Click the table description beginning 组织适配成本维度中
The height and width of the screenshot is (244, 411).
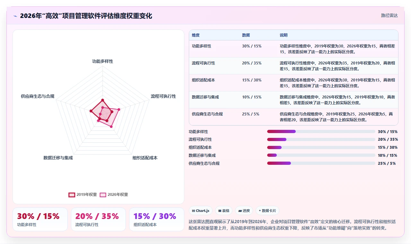(337, 83)
